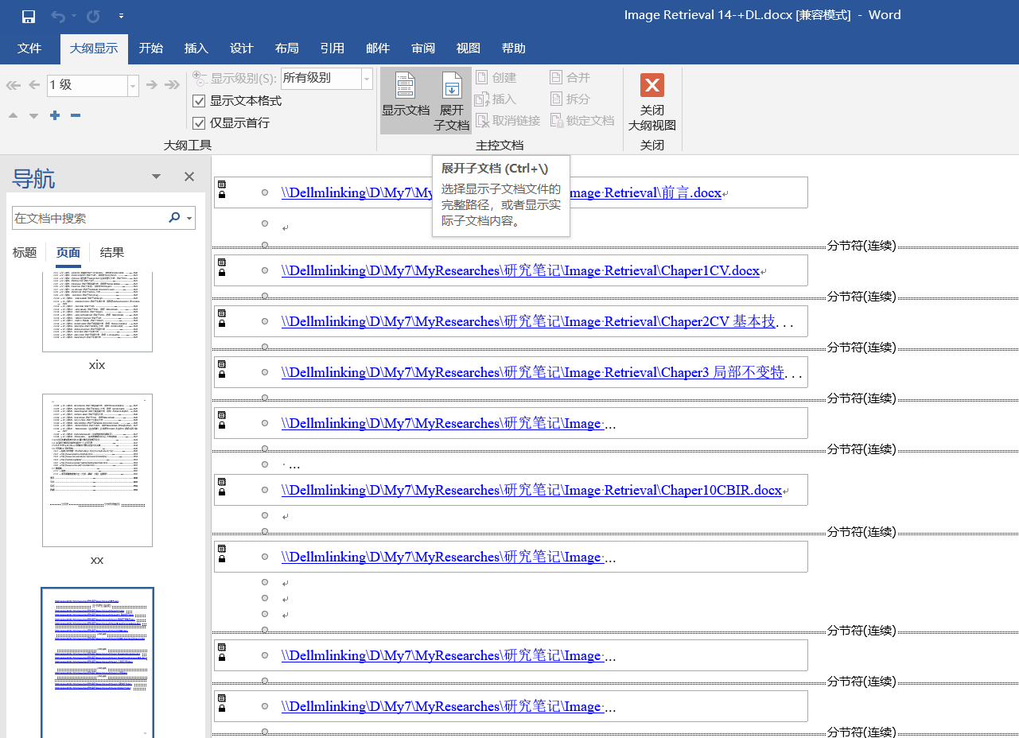Click the 拆分 subdocument button
The image size is (1019, 738).
570,99
